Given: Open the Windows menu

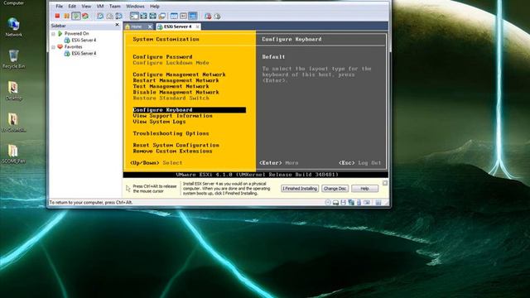Looking at the screenshot, I should 135,6.
